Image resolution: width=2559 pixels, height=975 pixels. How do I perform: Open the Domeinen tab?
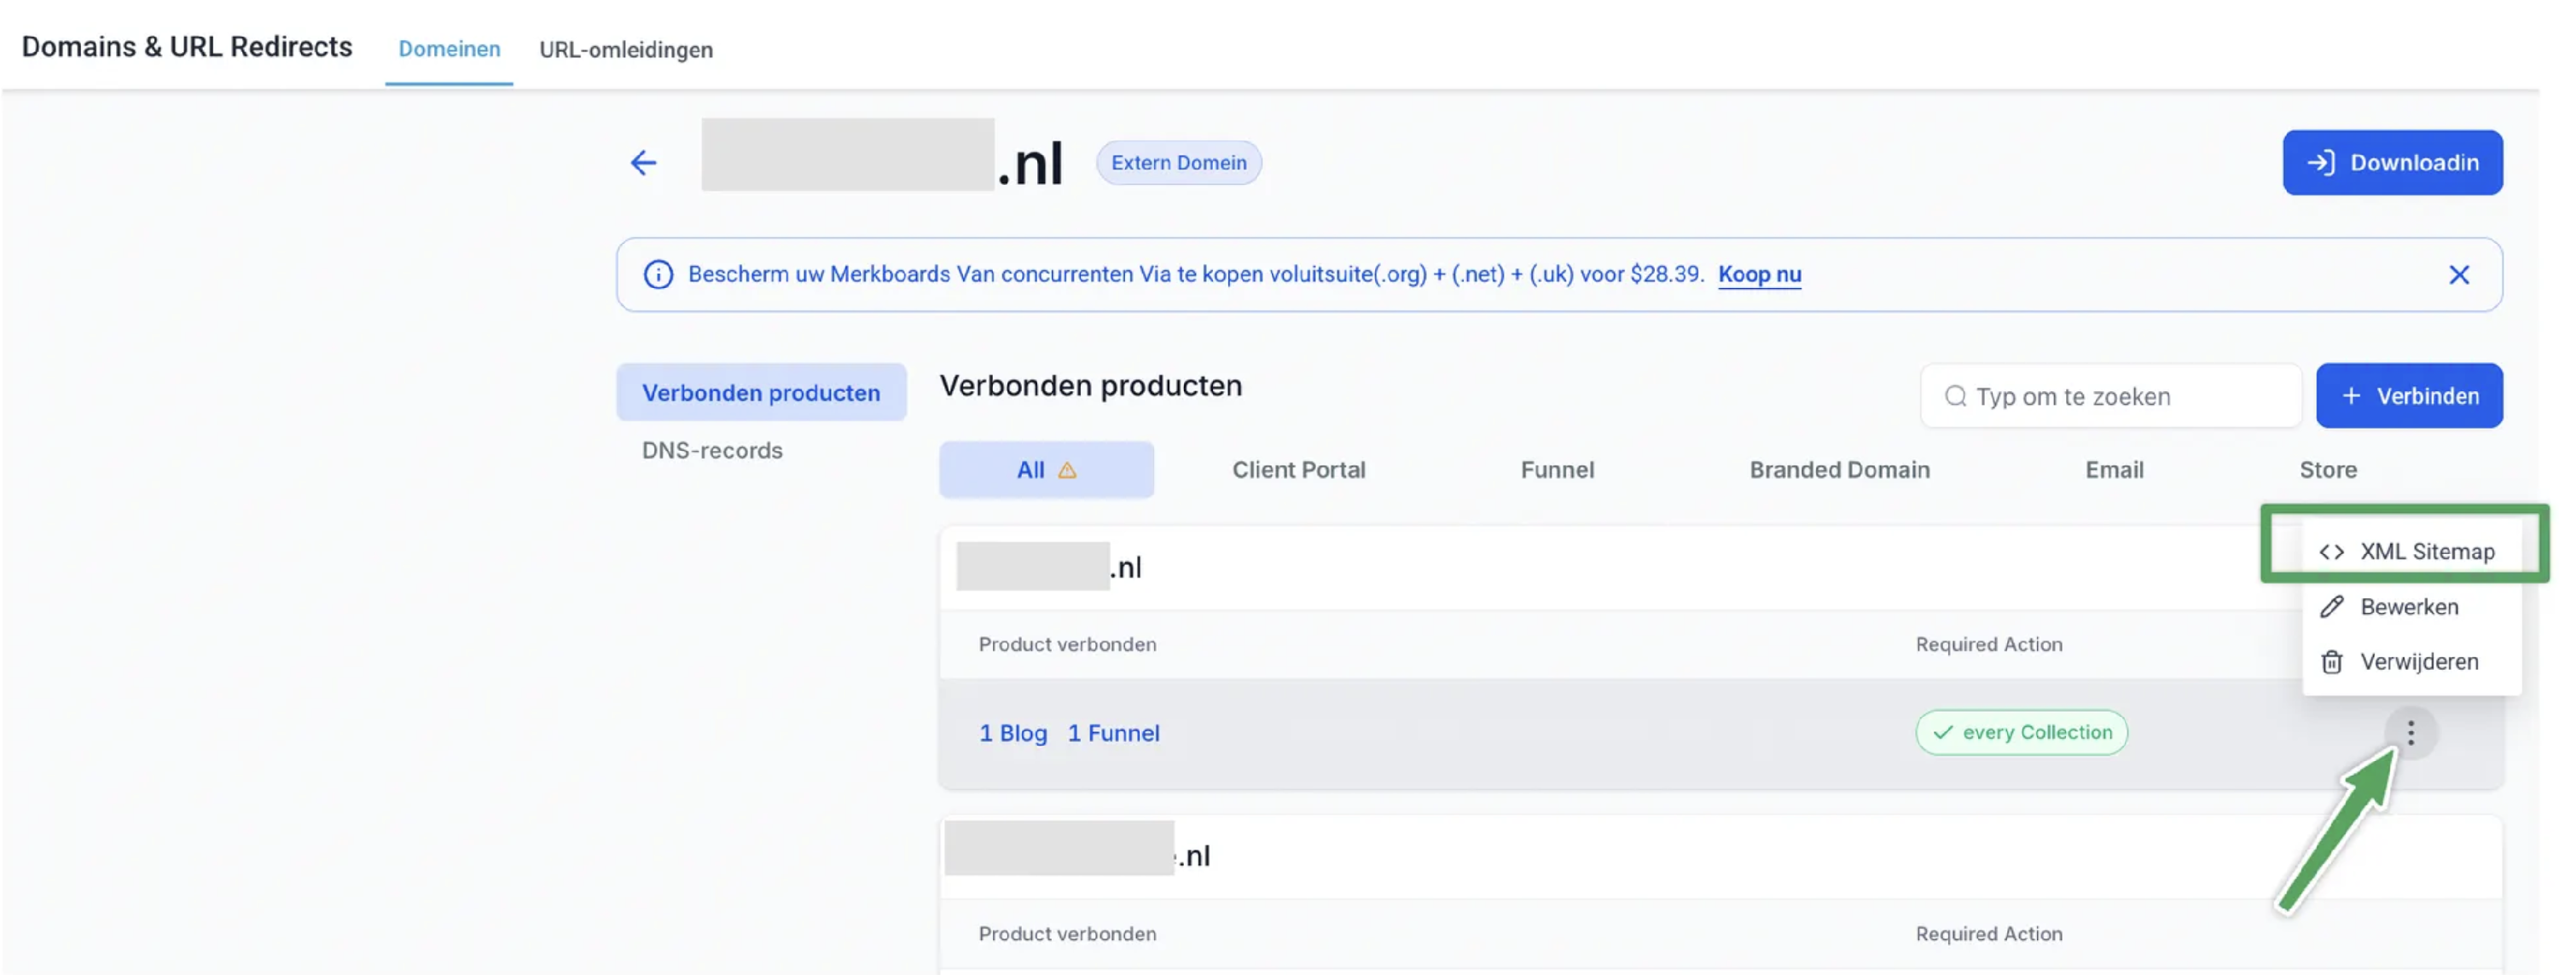[x=449, y=49]
